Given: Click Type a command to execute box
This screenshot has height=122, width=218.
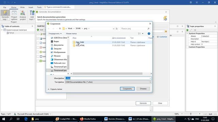Looking at the screenshot, I should (59, 7).
